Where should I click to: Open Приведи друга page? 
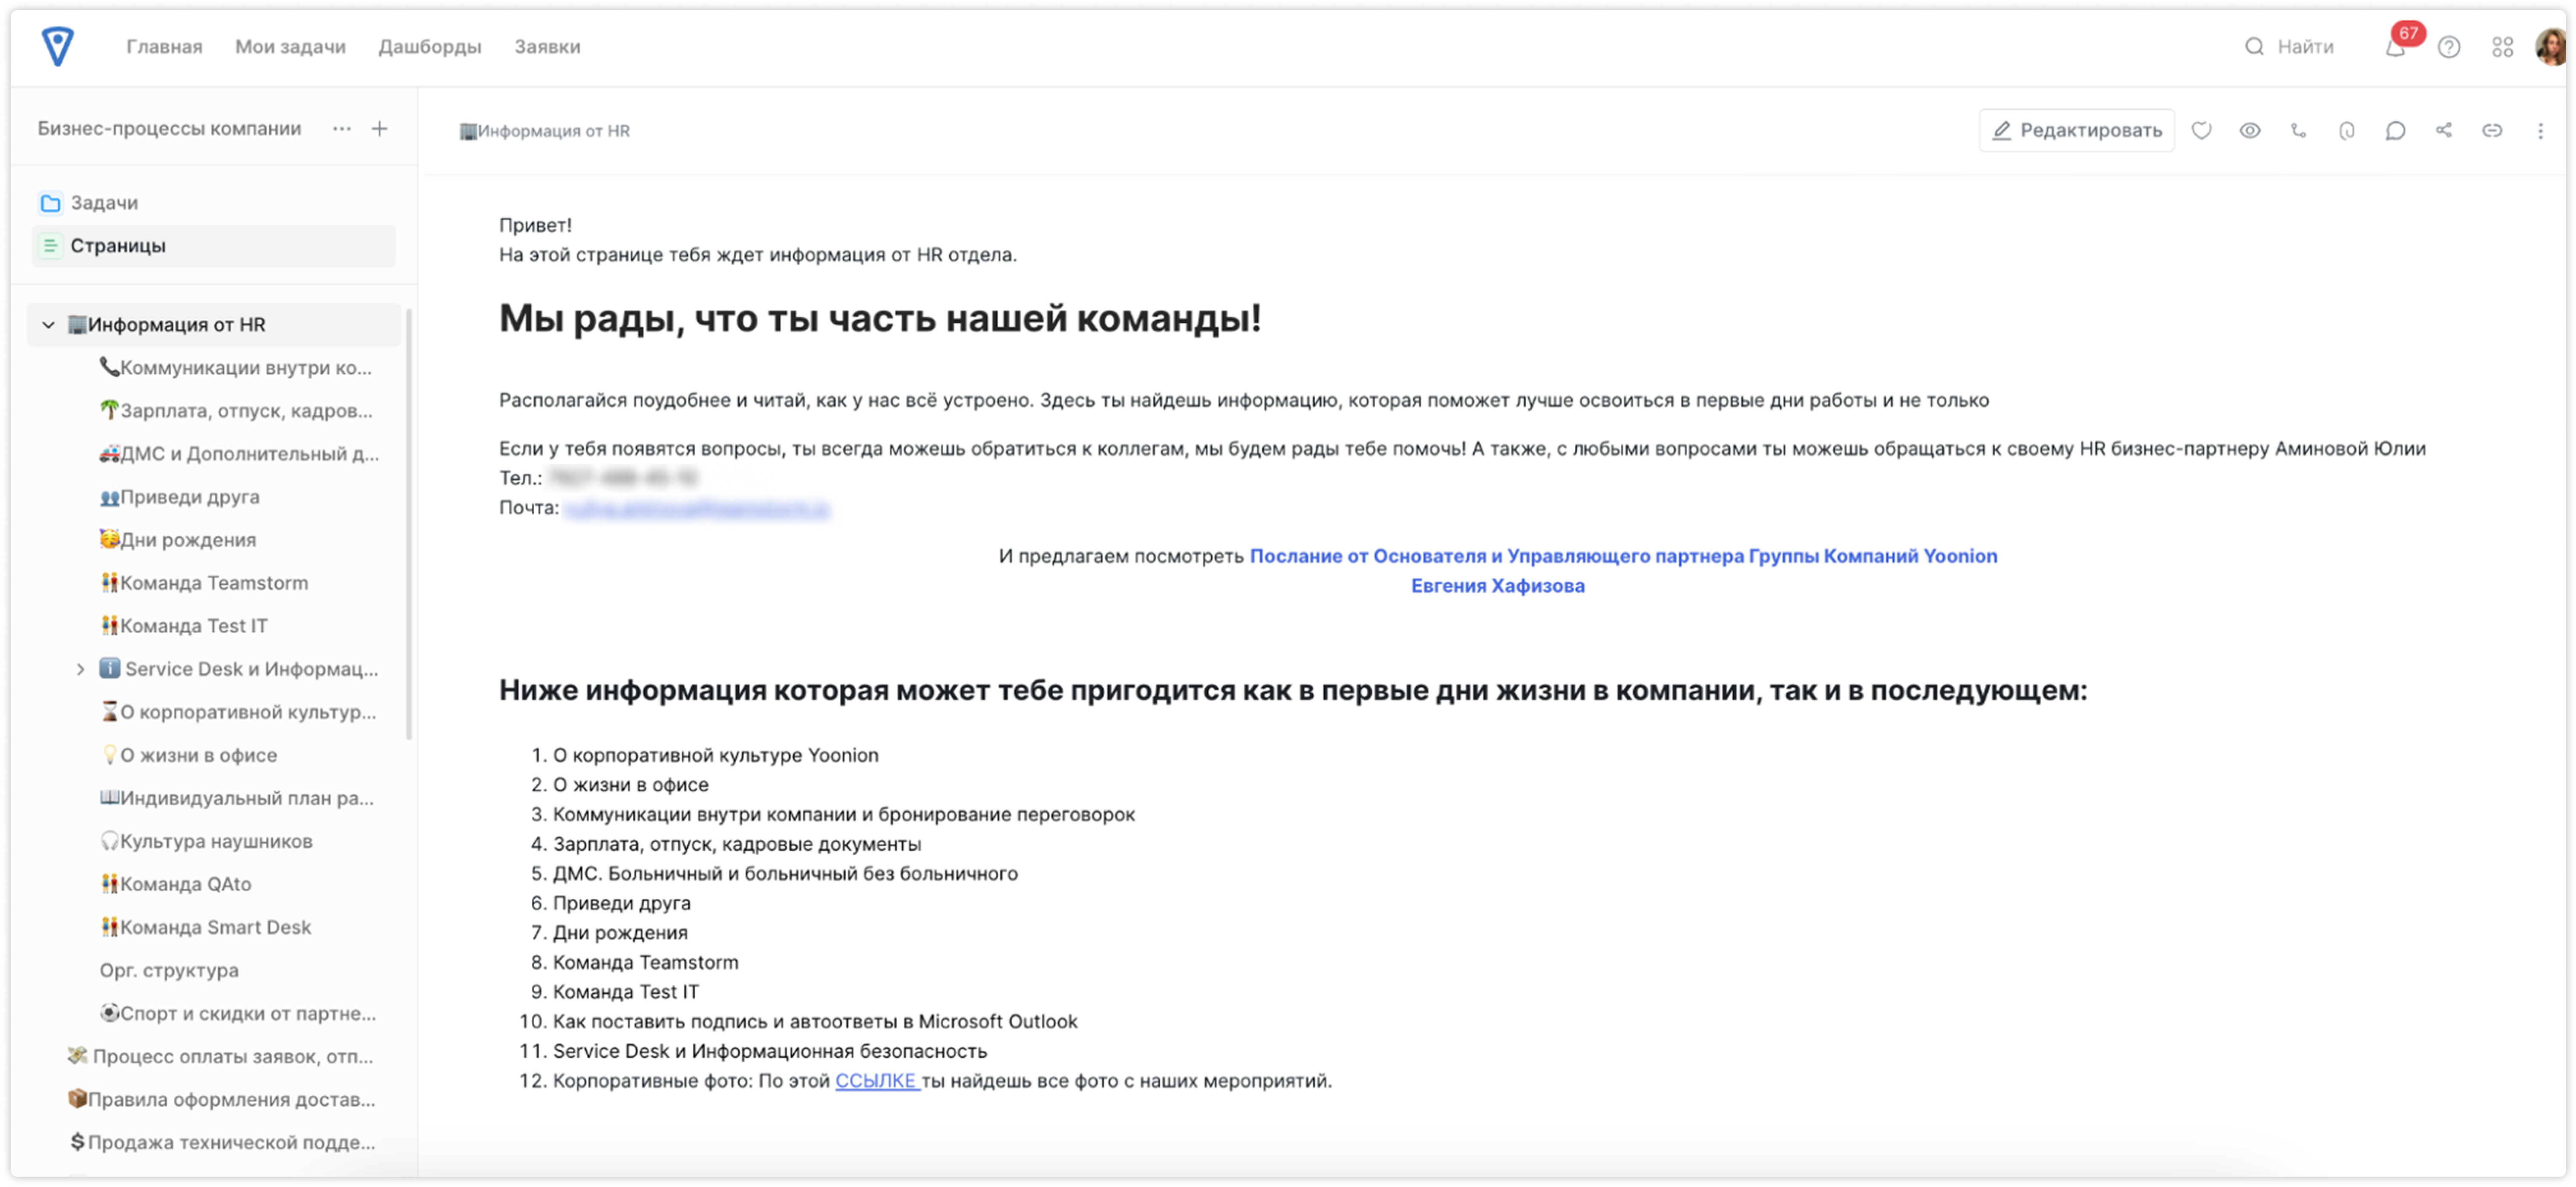[x=179, y=497]
